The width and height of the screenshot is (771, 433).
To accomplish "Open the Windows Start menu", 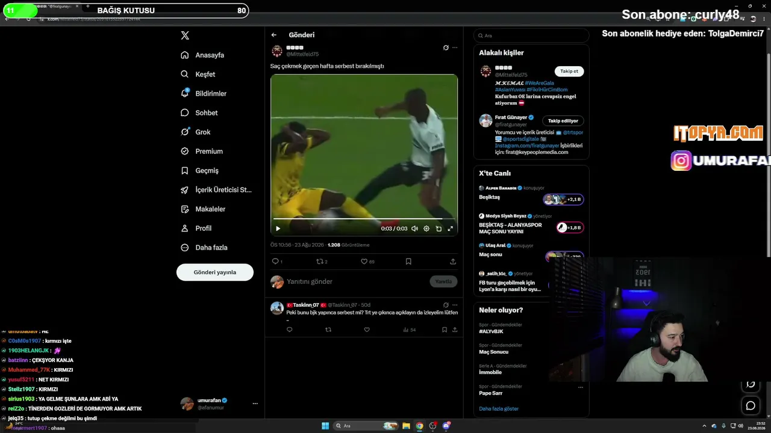I will click(x=325, y=426).
